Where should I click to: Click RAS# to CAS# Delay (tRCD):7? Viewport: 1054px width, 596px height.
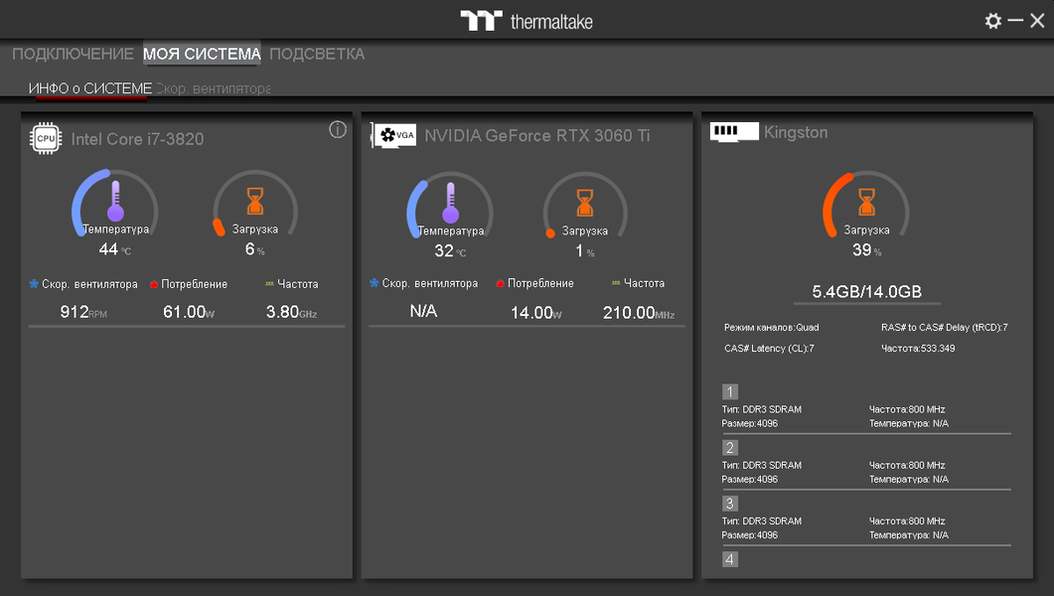[x=945, y=327]
